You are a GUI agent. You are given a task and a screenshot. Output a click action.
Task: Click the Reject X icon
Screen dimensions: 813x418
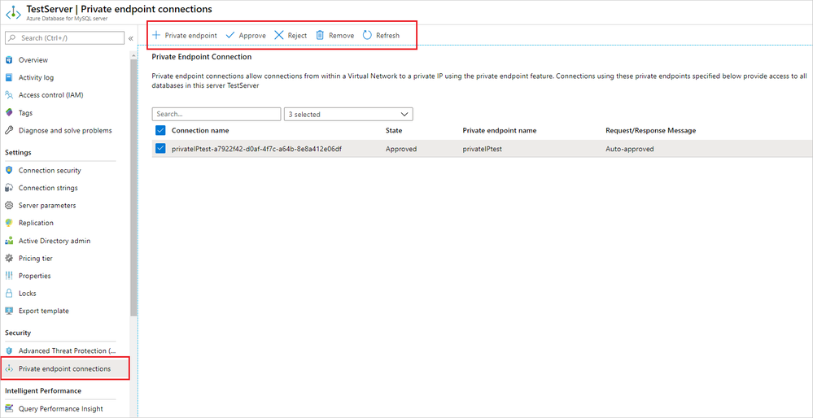pyautogui.click(x=279, y=35)
